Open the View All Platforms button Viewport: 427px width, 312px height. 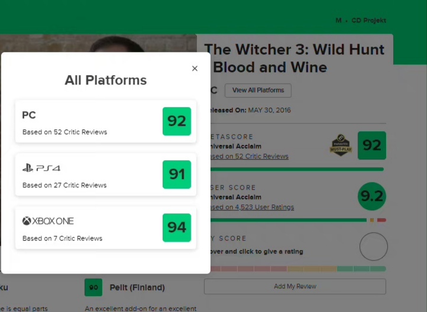(x=258, y=90)
